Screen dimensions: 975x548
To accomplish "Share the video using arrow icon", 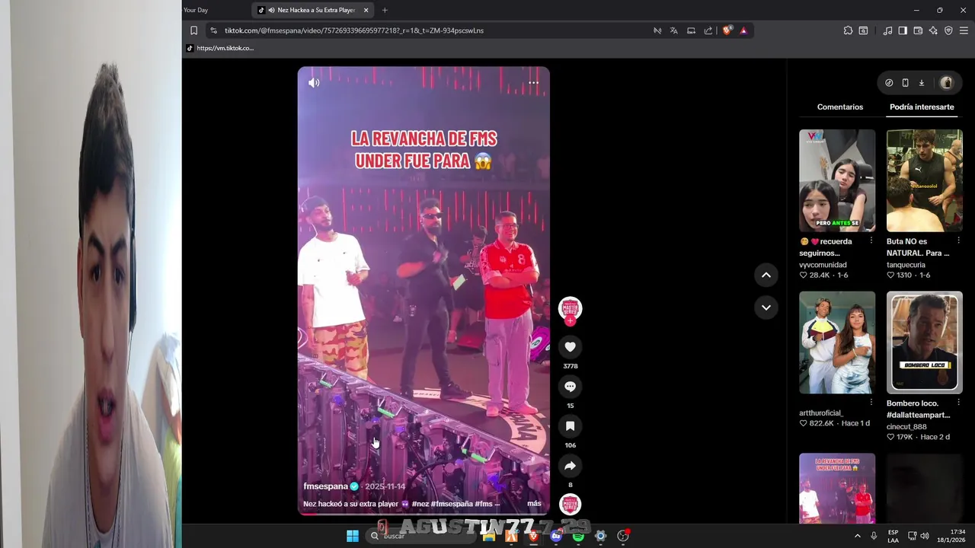I will [570, 466].
